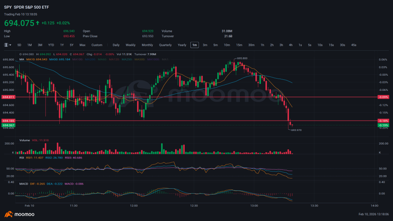Click the RSI2: 26.780 value
The width and height of the screenshot is (393, 221).
54,158
